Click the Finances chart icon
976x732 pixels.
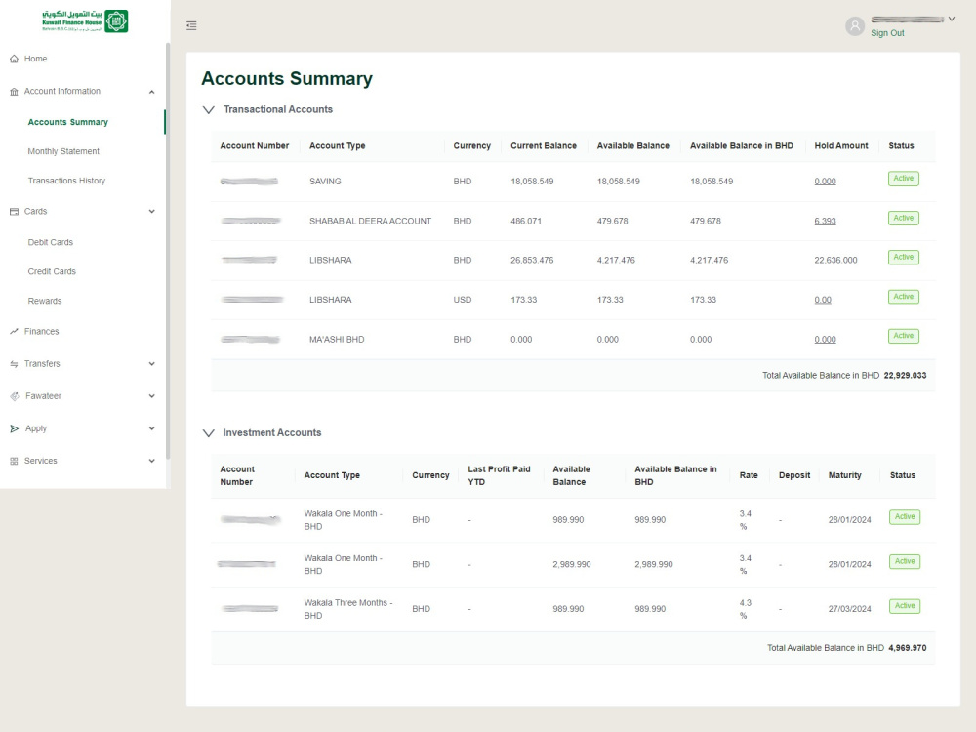tap(14, 331)
